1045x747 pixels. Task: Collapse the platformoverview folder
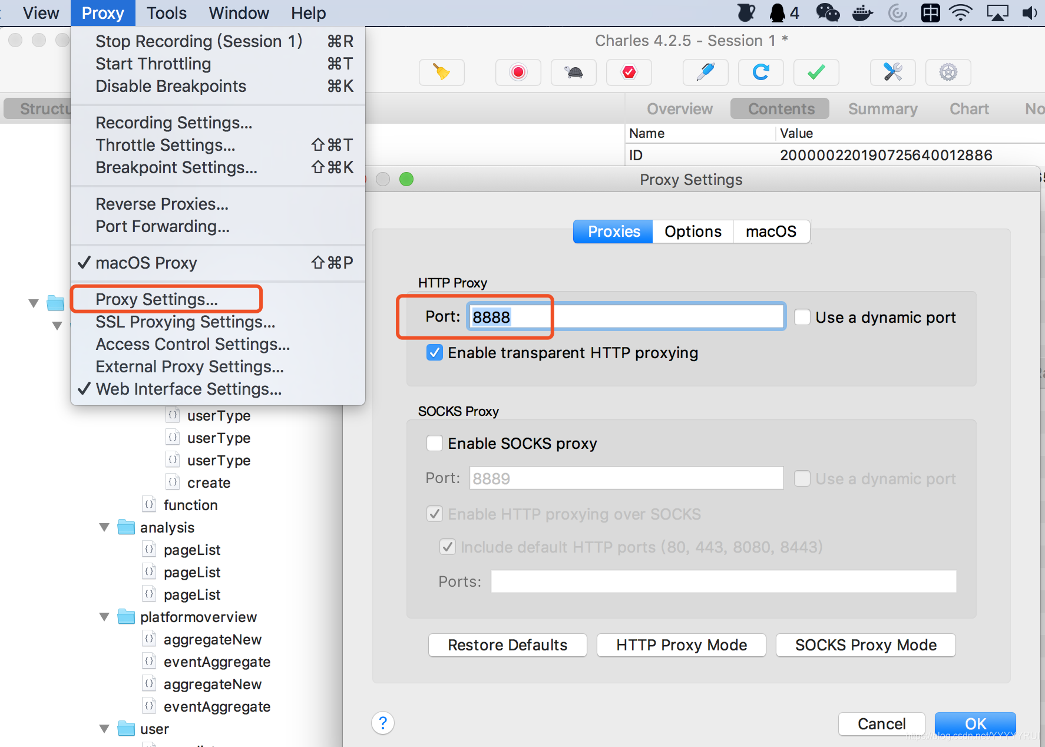coord(104,617)
